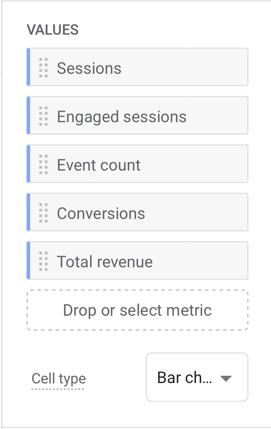Click the VALUES section heading
271x429 pixels.
53,30
